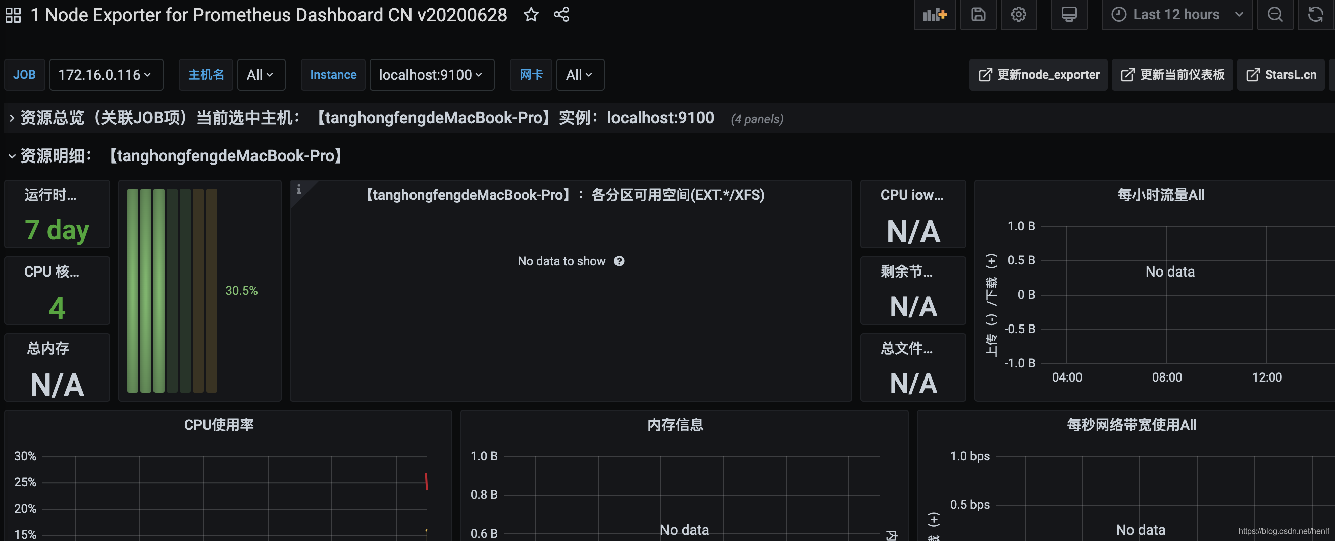Viewport: 1335px width, 541px height.
Task: Open the 更新node_exporter link
Action: (x=1038, y=75)
